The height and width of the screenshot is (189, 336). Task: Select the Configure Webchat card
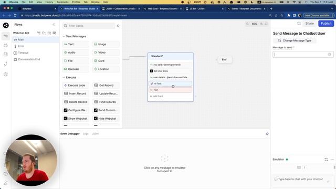pyautogui.click(x=76, y=110)
